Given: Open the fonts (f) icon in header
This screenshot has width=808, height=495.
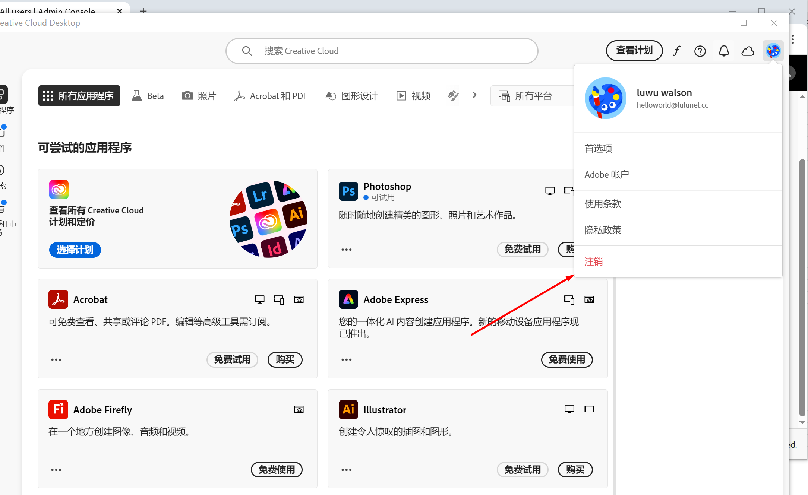Looking at the screenshot, I should coord(677,51).
